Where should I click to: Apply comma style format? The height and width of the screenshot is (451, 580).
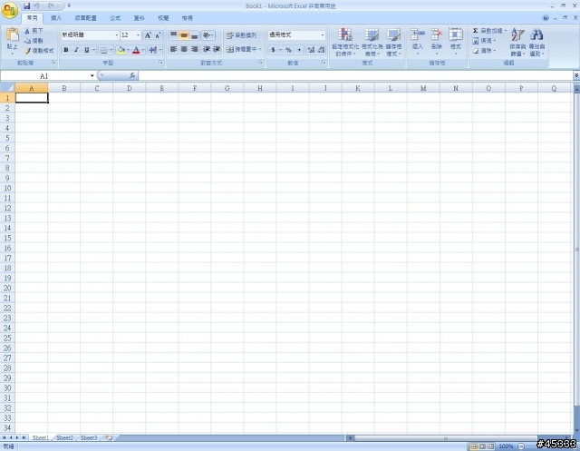click(x=299, y=50)
